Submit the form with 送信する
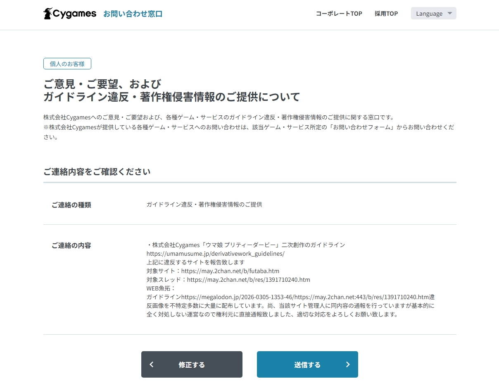The image size is (499, 383). point(307,364)
